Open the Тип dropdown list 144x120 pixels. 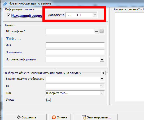point(102,93)
